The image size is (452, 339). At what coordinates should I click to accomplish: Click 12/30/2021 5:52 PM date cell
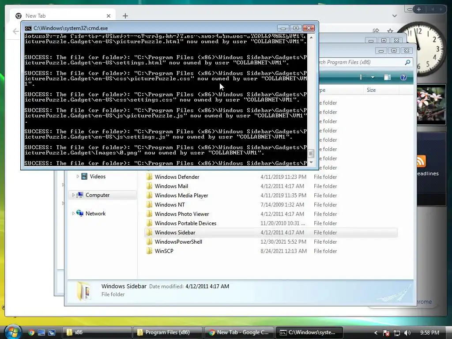coord(283,241)
